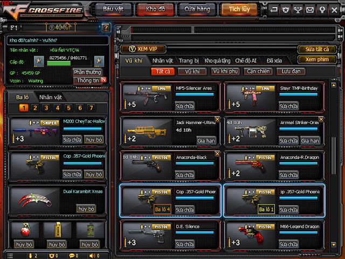This screenshot has width=345, height=259.
Task: Filter by Vũ khí main weapons
Action: pyautogui.click(x=192, y=72)
